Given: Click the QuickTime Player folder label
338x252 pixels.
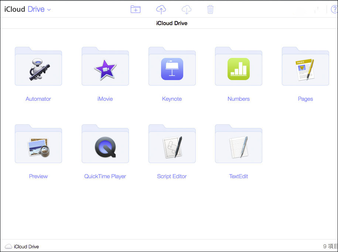Looking at the screenshot, I should click(x=105, y=176).
